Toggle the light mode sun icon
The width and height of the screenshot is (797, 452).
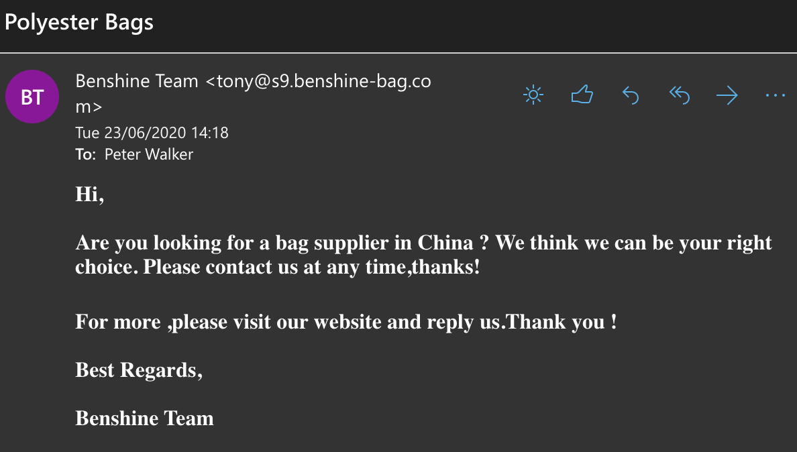(x=533, y=95)
